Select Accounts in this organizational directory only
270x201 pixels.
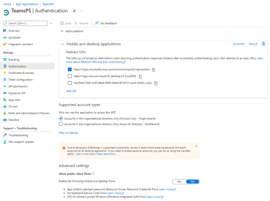(x=61, y=118)
